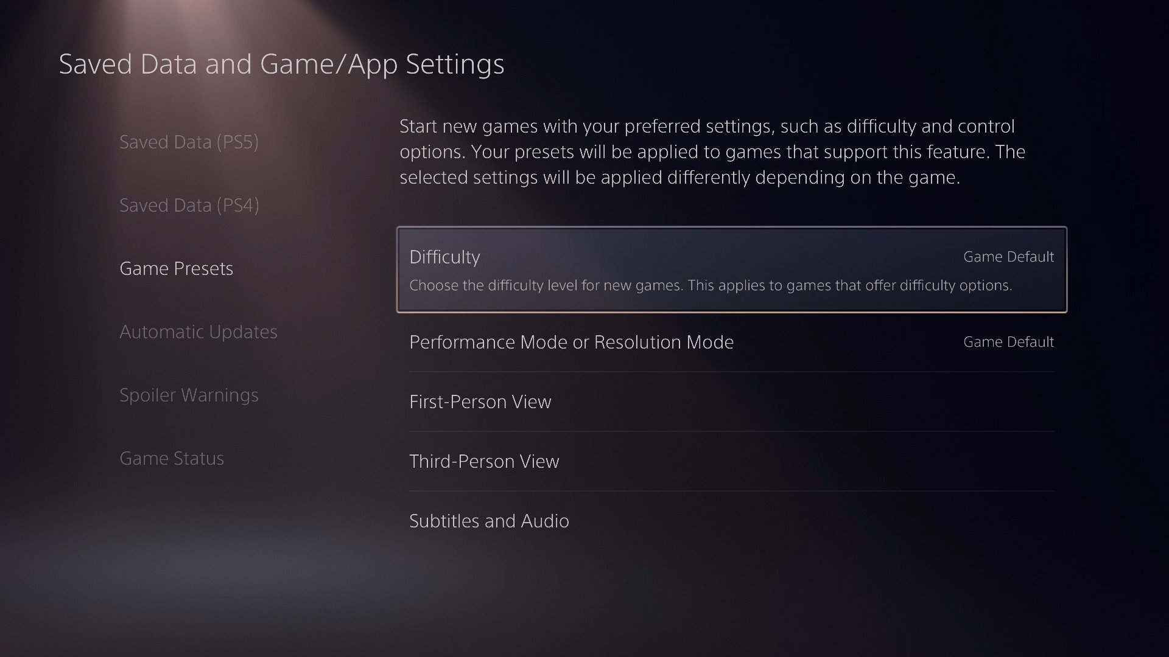Select the Difficulty setting label

tap(444, 257)
